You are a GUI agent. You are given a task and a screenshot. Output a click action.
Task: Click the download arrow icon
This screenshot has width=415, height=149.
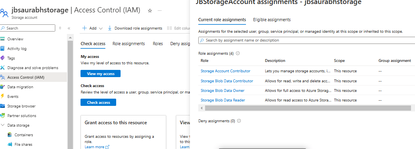(x=110, y=28)
